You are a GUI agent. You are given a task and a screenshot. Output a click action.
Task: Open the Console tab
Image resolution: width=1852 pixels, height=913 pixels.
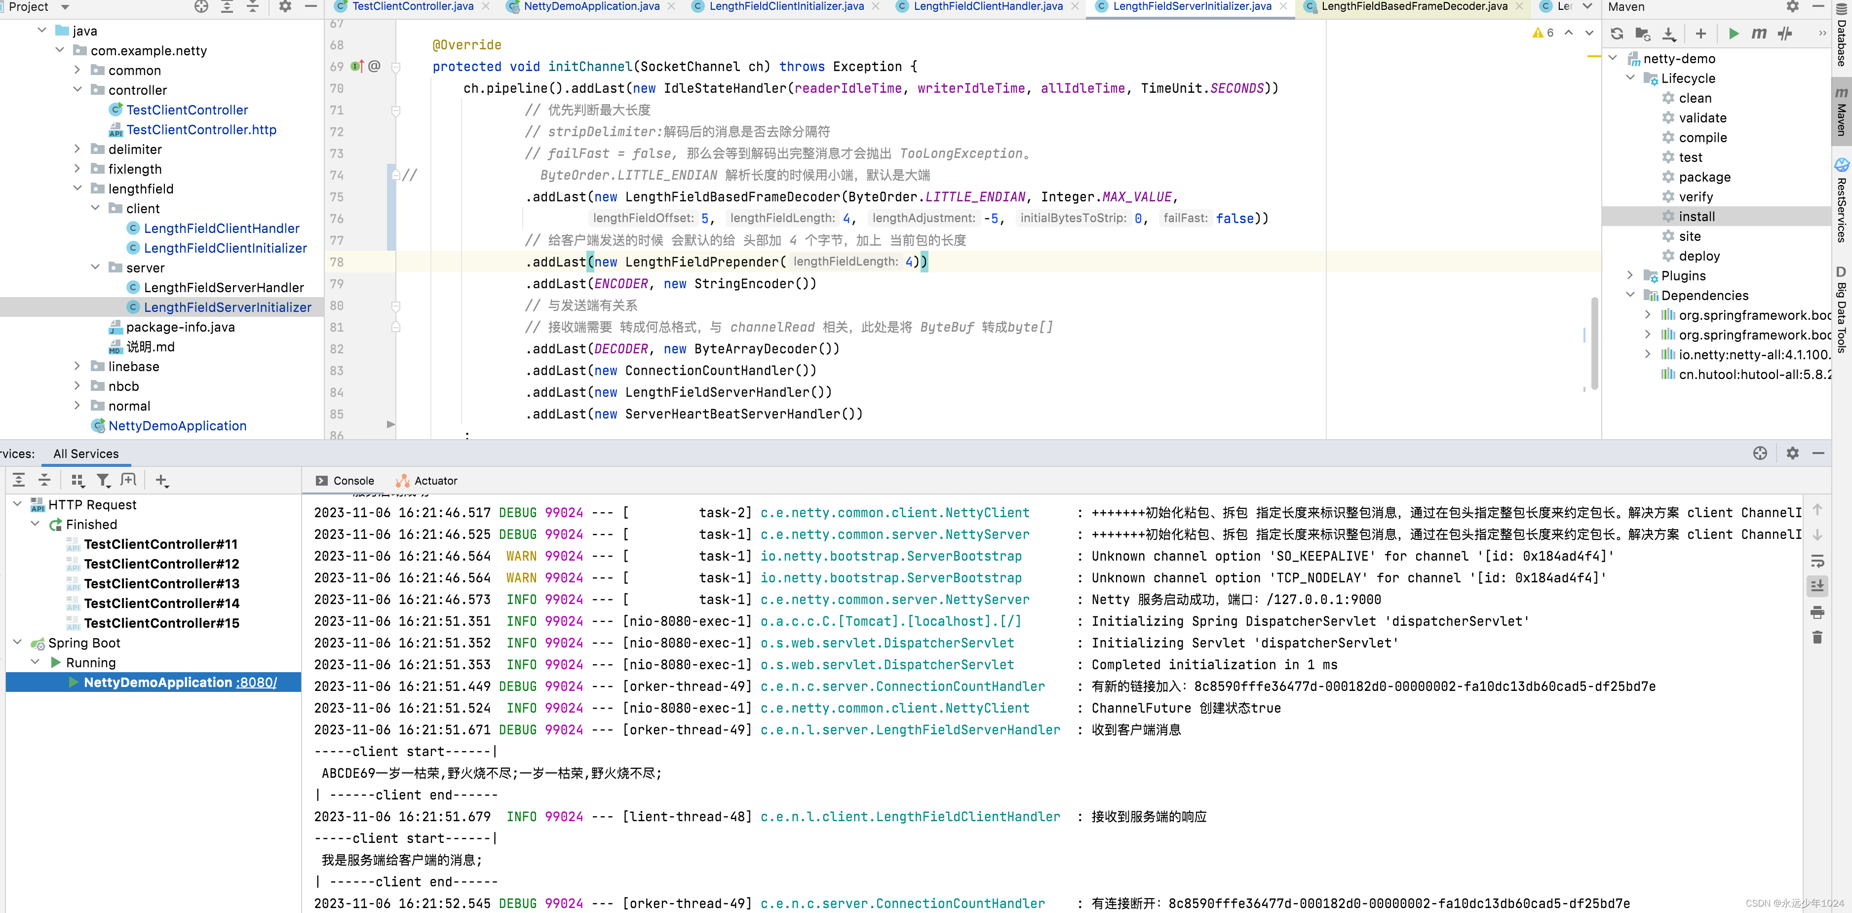coord(345,481)
